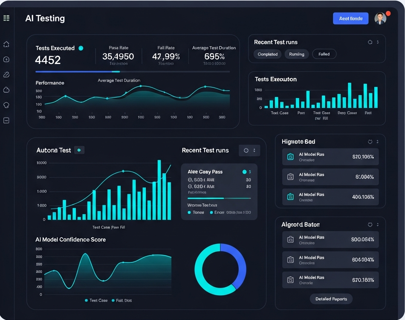Expand the sort arrows in top Recent Test runs
405x320 pixels.
378,42
